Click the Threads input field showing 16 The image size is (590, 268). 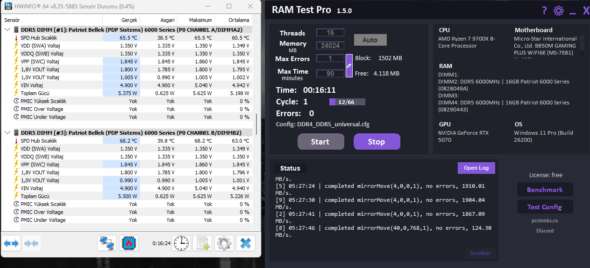click(x=330, y=33)
